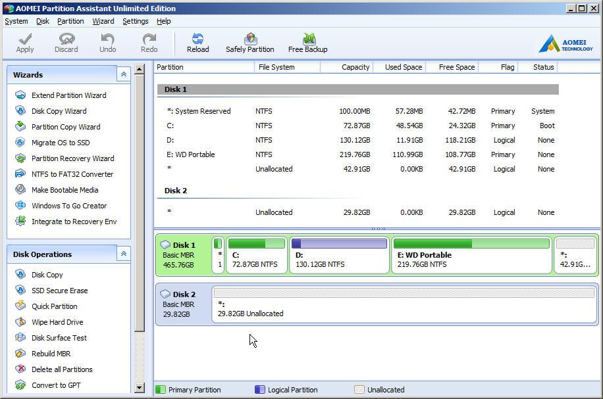
Task: Select the 42.91GB Unallocated row
Action: pos(357,169)
